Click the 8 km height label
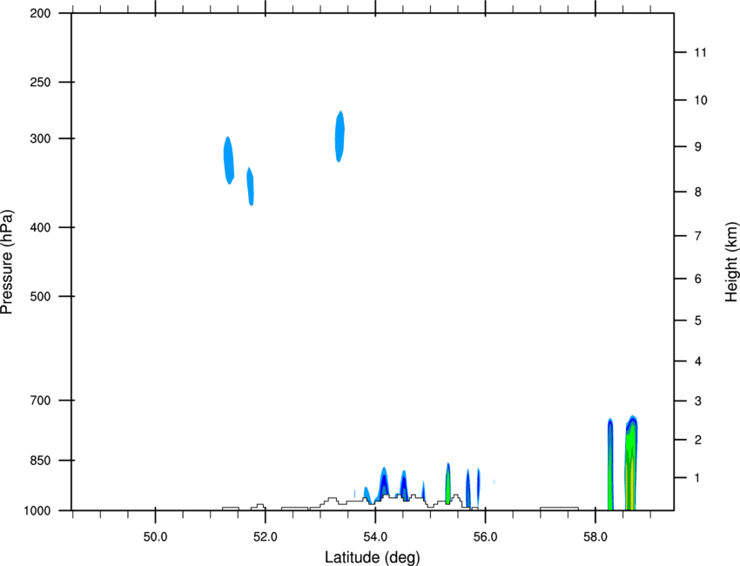 tap(698, 192)
